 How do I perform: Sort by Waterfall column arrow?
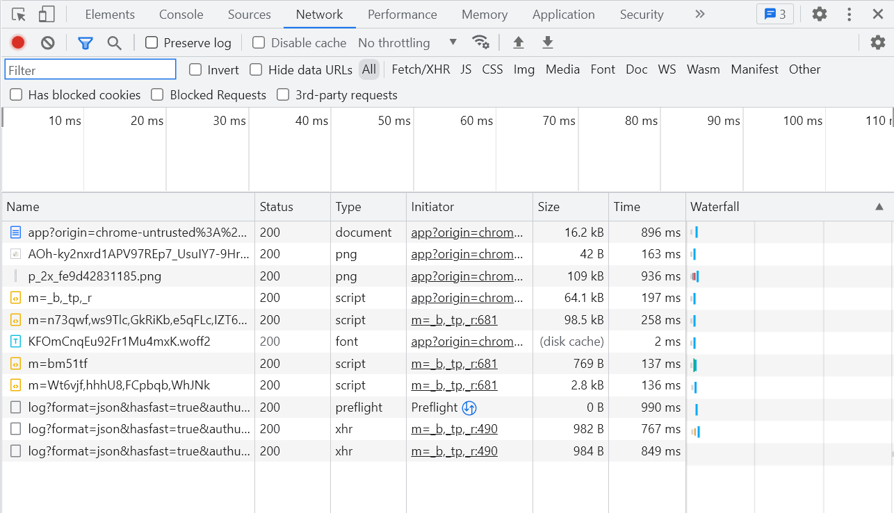(879, 207)
